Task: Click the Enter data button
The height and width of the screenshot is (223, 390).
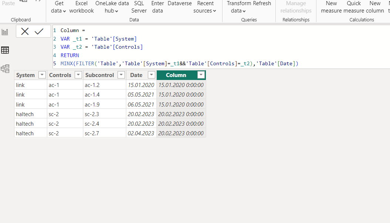Action: click(157, 7)
